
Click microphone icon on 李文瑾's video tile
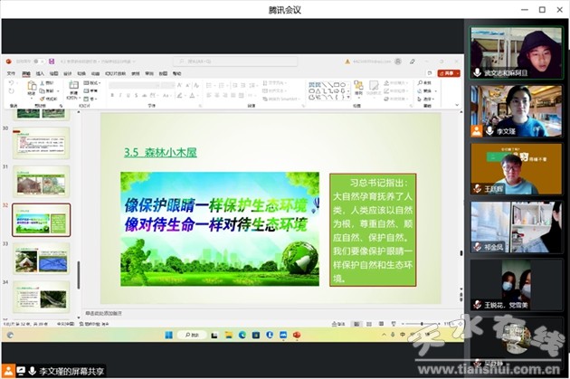(x=477, y=131)
